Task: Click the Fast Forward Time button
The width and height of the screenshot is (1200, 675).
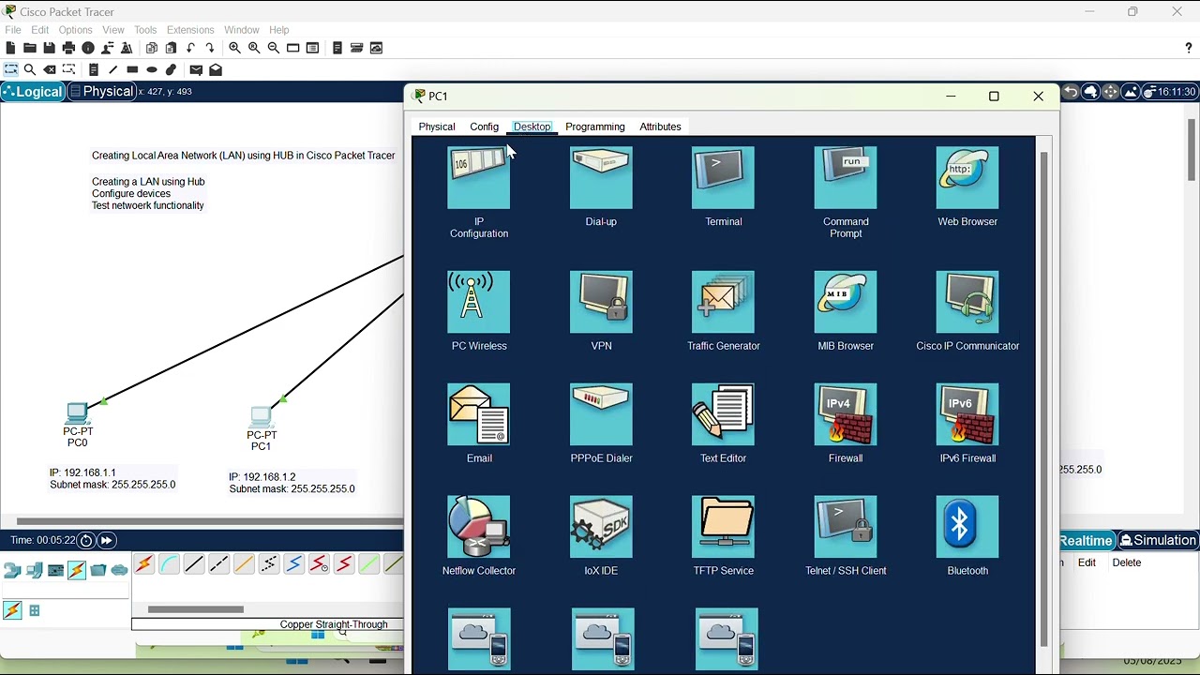Action: click(106, 540)
